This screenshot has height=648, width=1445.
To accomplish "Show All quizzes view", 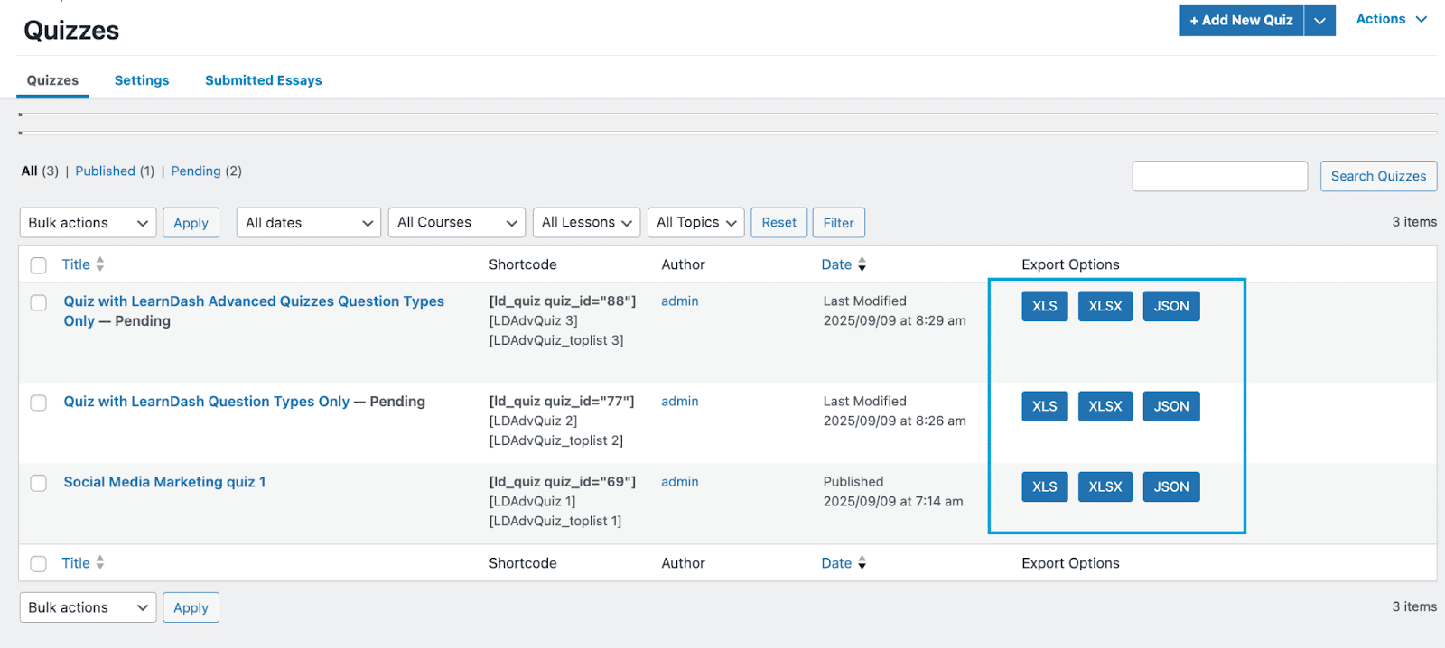I will coord(30,171).
